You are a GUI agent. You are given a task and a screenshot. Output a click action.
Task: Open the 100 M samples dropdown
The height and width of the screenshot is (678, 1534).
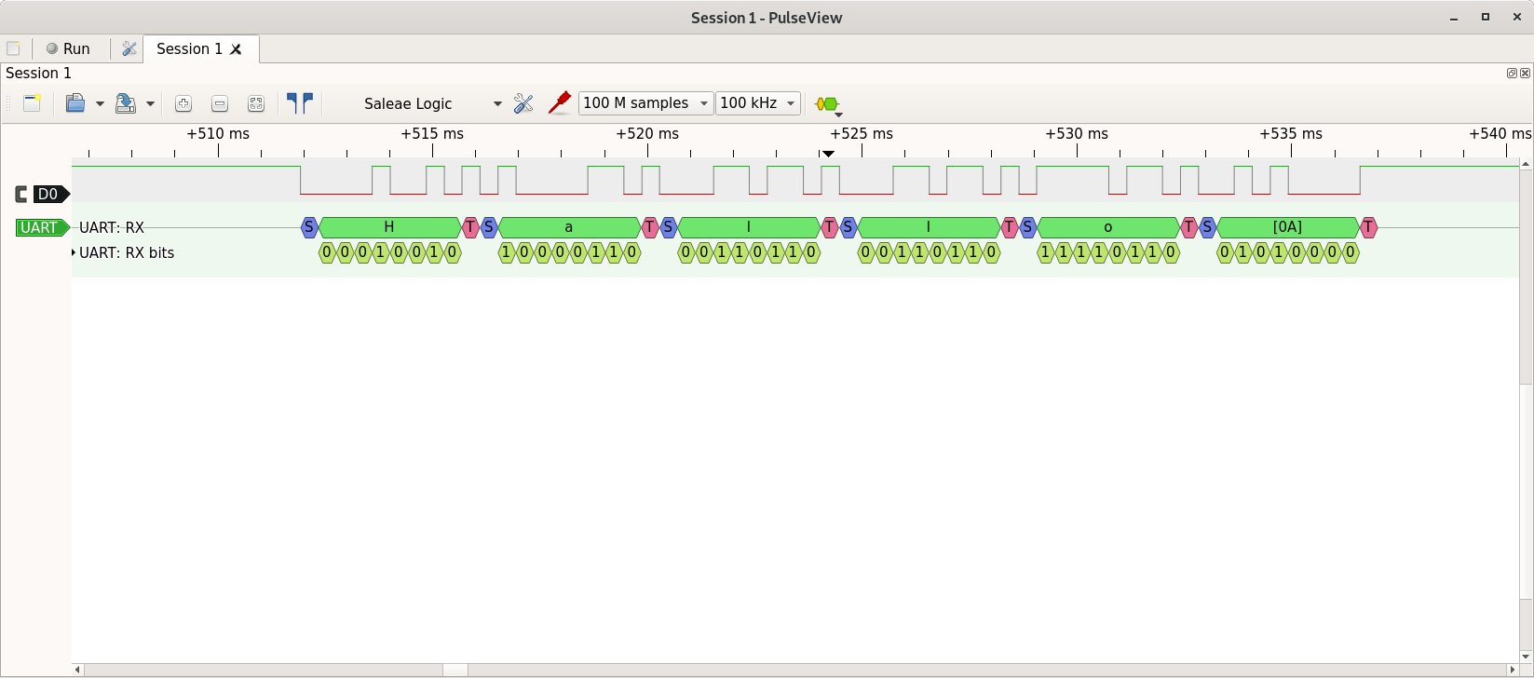(646, 102)
